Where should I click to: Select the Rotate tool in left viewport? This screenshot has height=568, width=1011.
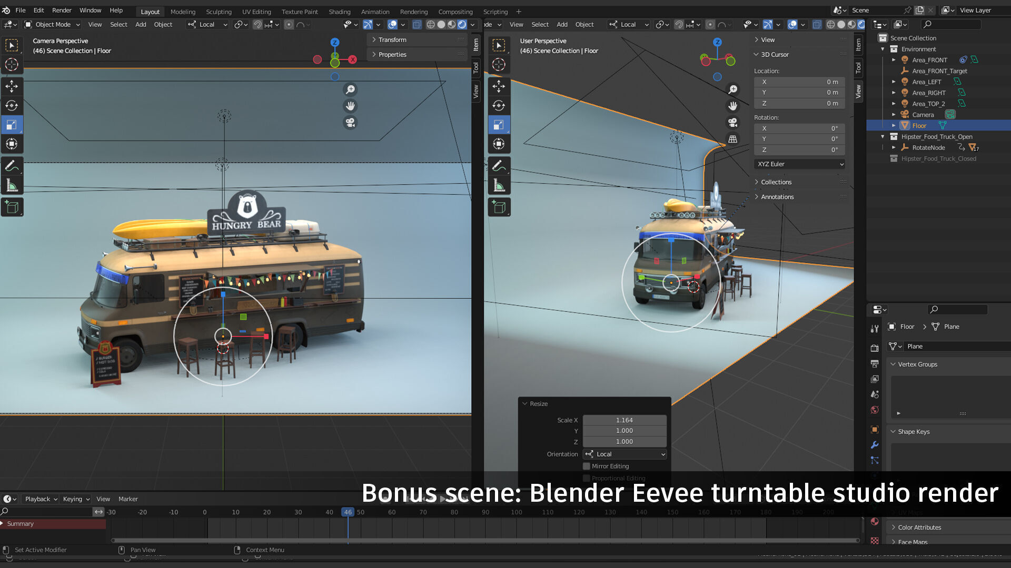pos(12,106)
